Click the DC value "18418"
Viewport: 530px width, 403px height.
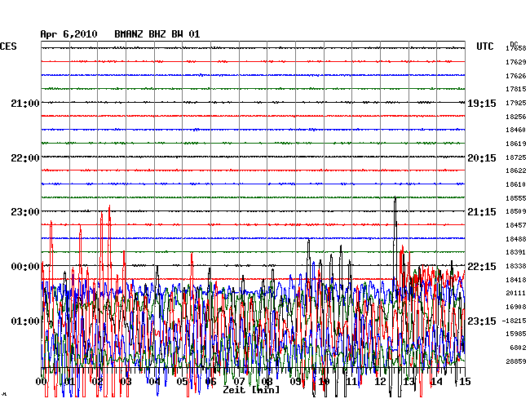coord(516,280)
